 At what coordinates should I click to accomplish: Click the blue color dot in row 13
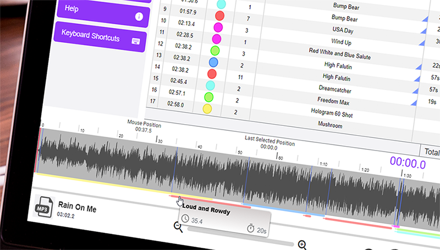(214, 63)
